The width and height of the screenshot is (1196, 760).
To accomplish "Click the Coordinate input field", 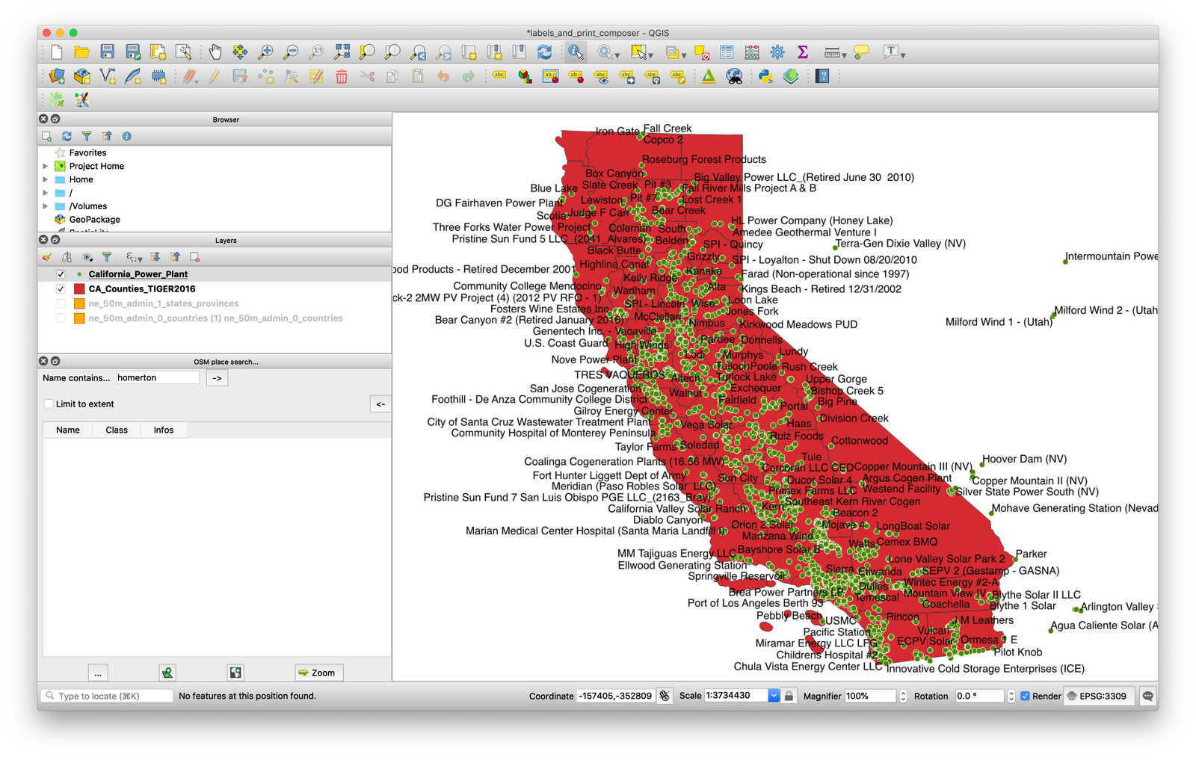I will point(616,696).
